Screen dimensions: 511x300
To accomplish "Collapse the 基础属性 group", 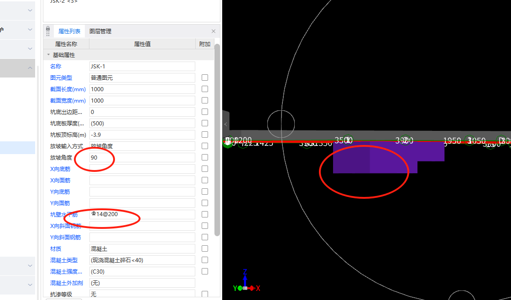I will coord(48,55).
